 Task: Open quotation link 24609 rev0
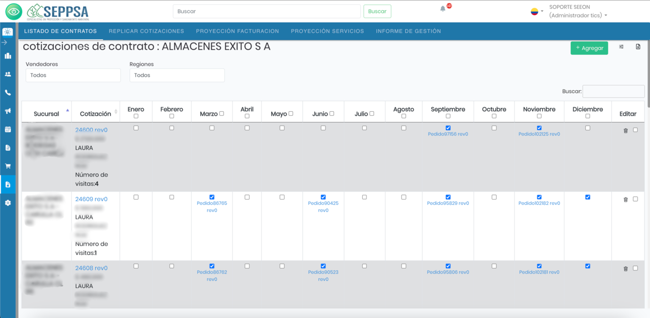92,199
